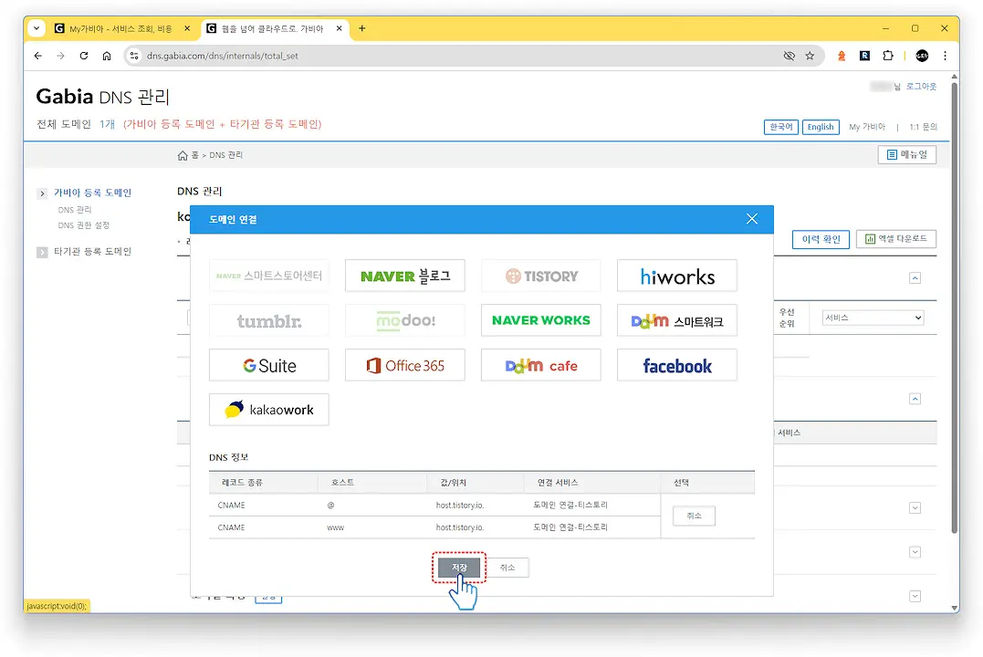Select the Office 365 tile

click(405, 366)
